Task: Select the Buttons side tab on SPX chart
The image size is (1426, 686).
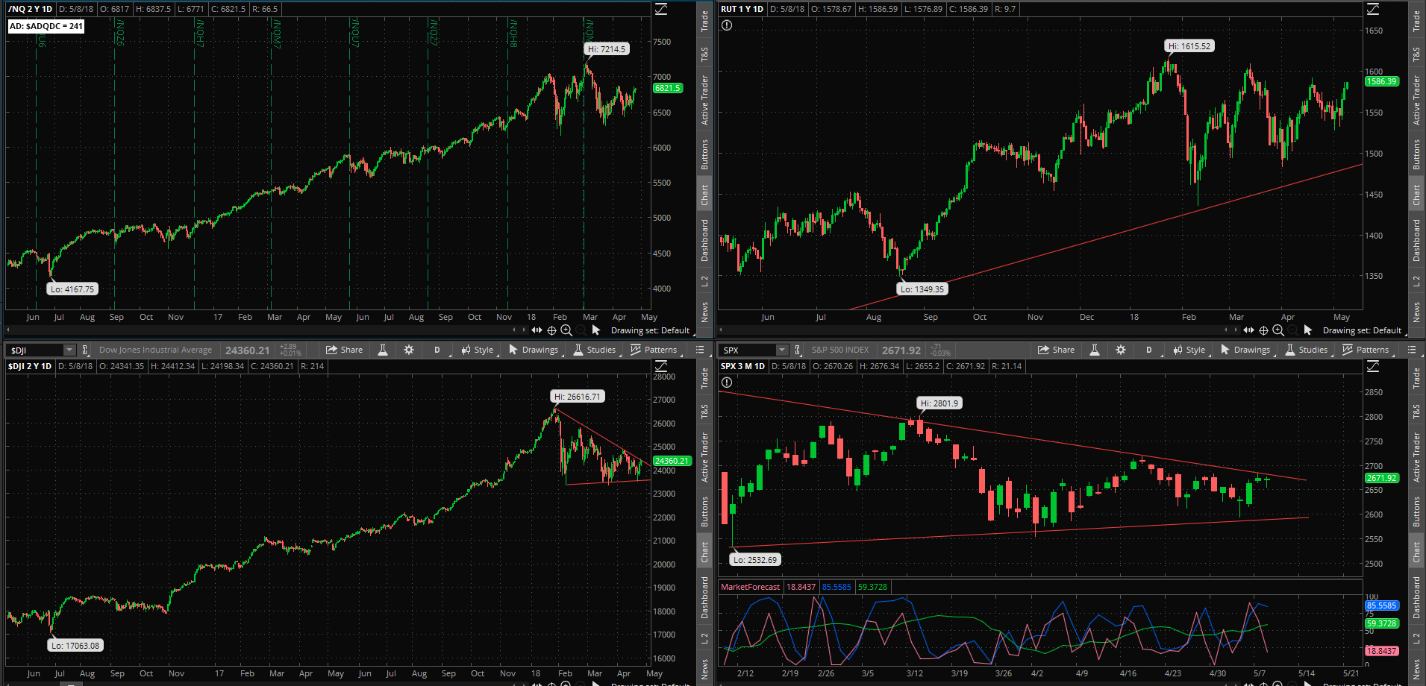Action: (1416, 512)
